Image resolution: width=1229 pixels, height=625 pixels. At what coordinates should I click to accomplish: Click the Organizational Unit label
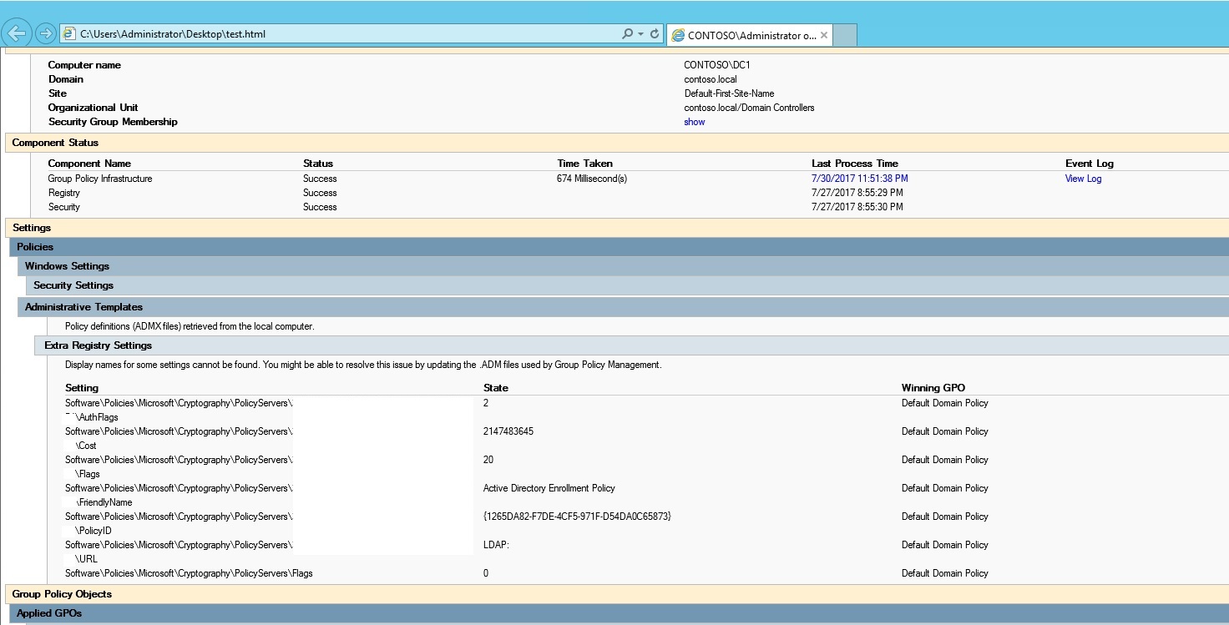[93, 108]
